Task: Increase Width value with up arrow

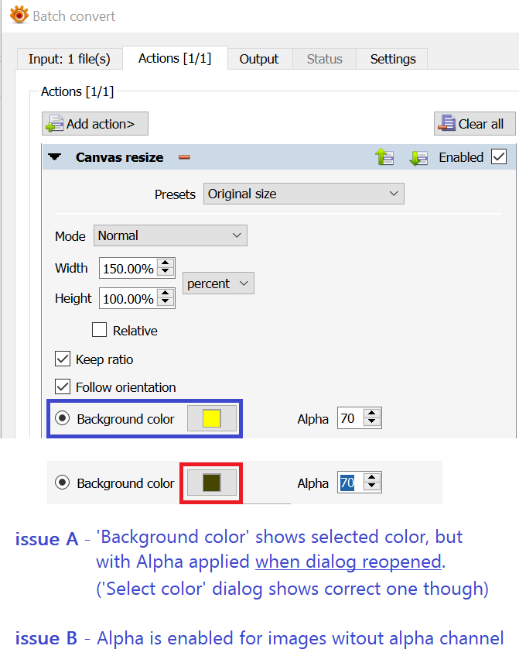Action: click(x=166, y=263)
